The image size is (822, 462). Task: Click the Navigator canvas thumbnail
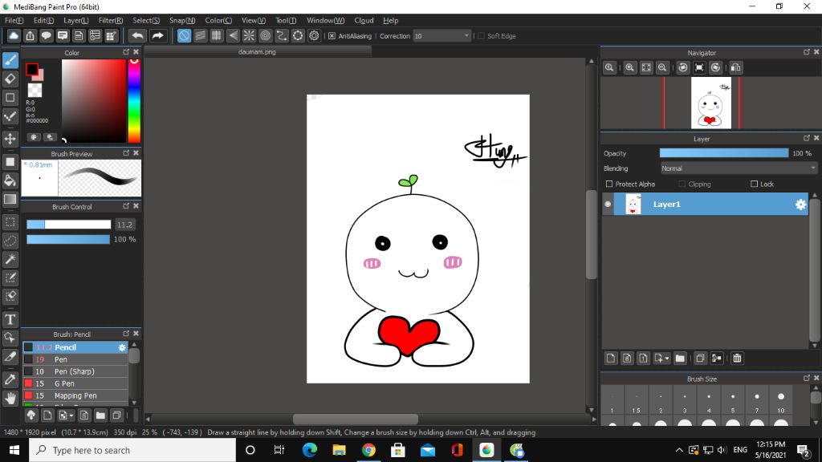tap(711, 103)
